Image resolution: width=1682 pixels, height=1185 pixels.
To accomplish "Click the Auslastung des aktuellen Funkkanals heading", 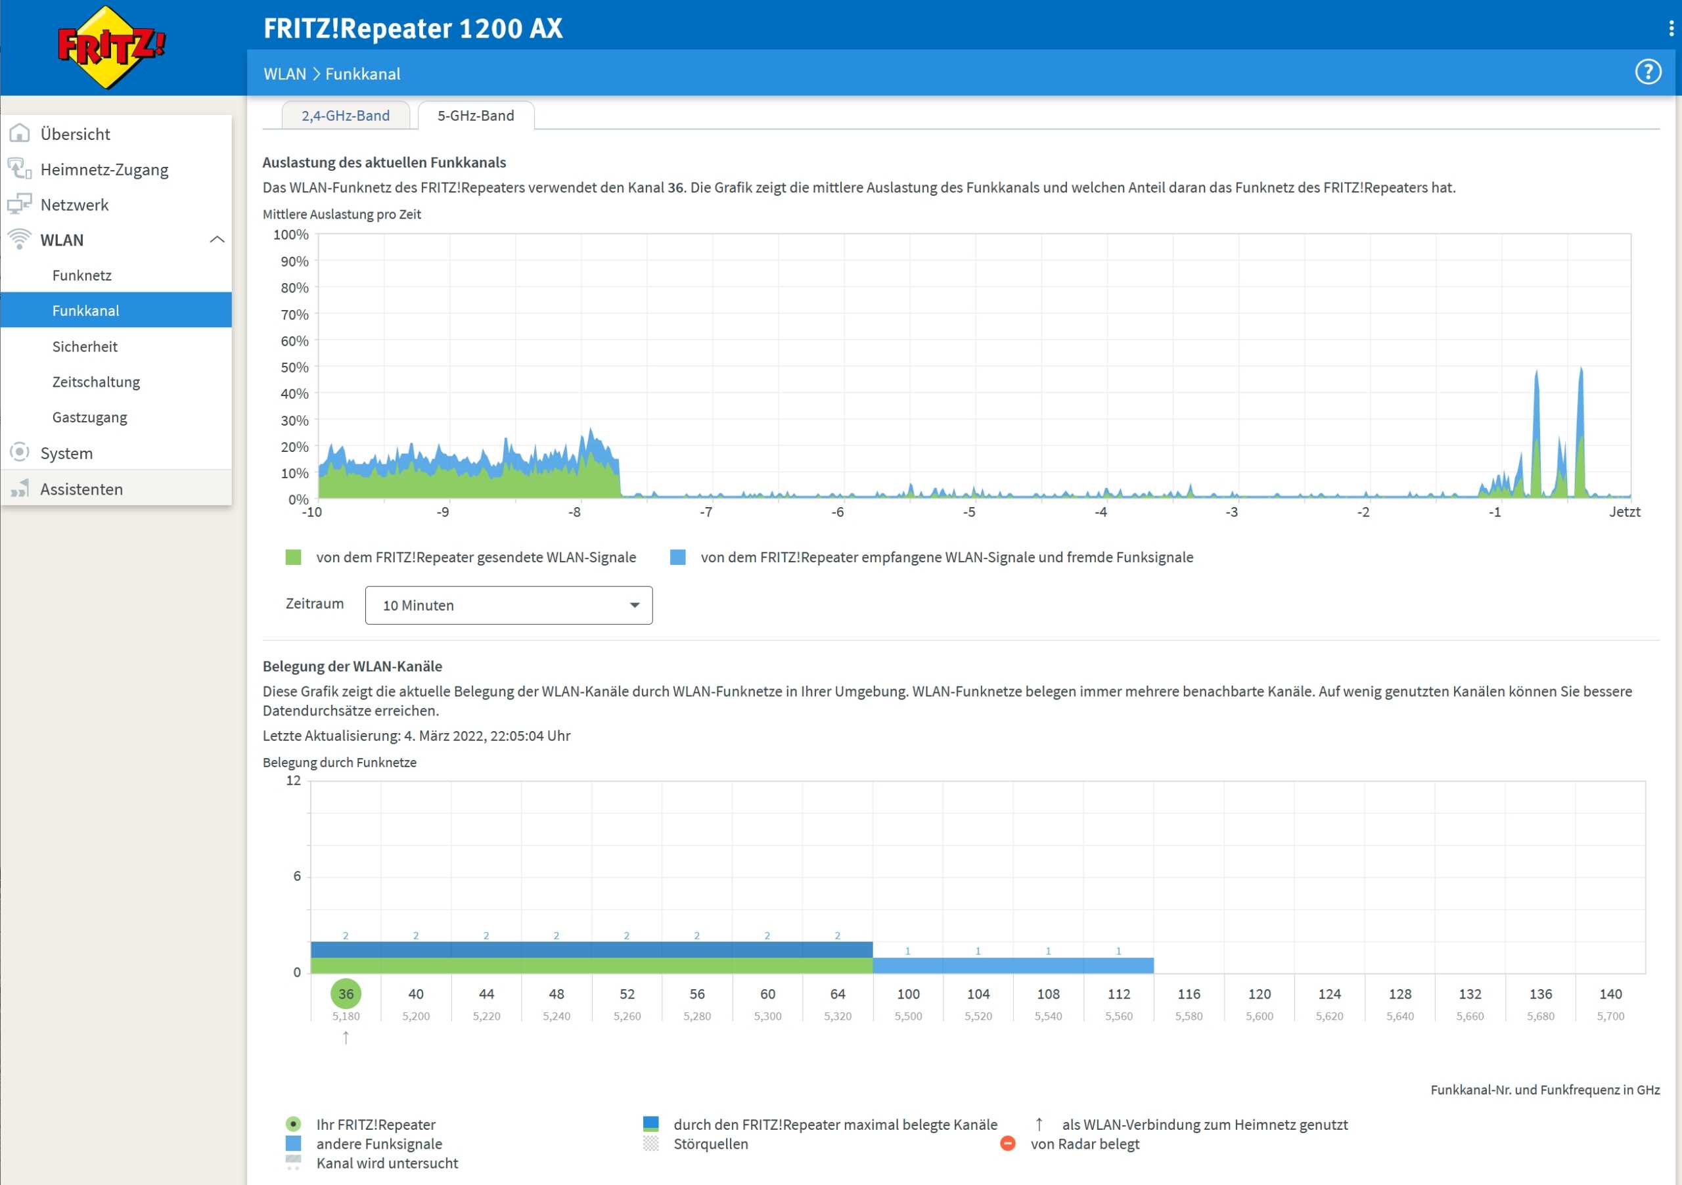I will tap(384, 162).
